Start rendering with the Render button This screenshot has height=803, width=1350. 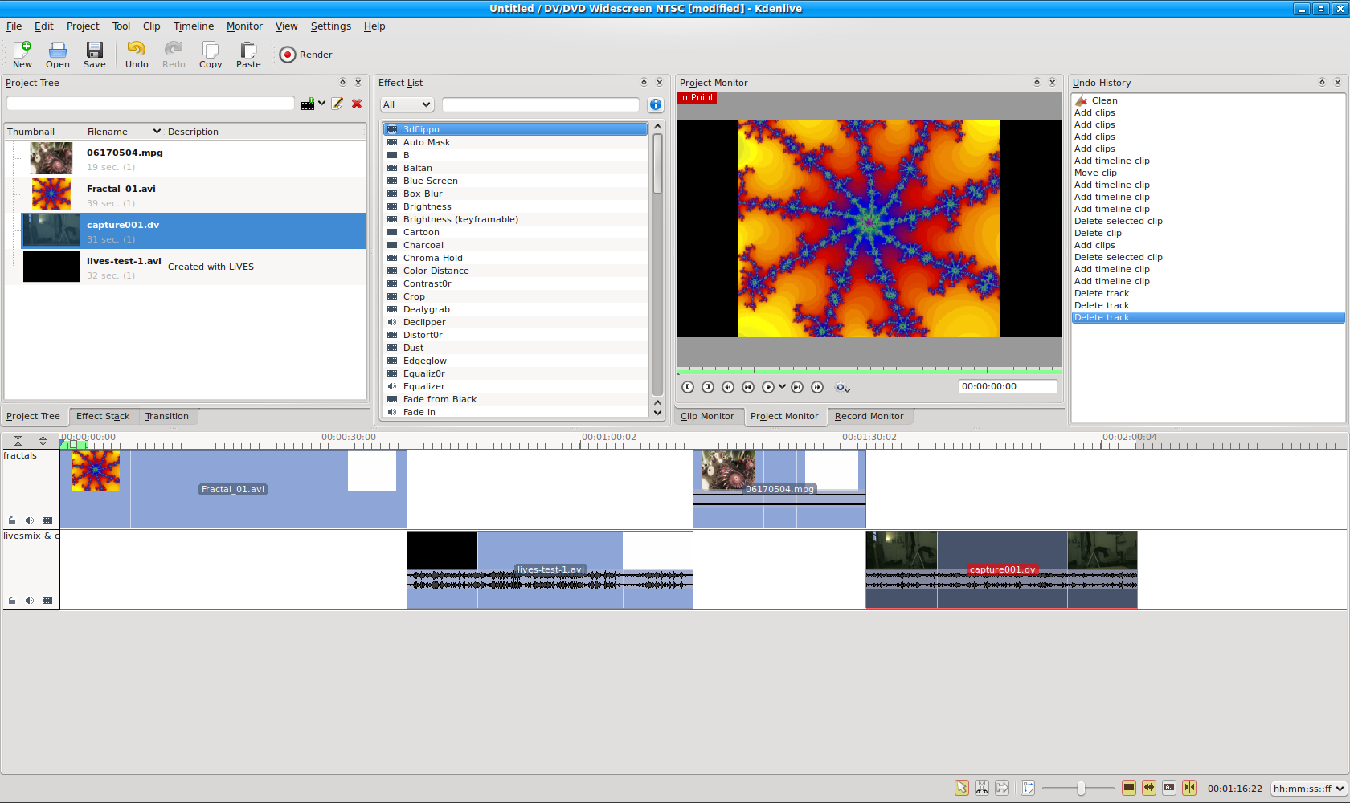[306, 55]
